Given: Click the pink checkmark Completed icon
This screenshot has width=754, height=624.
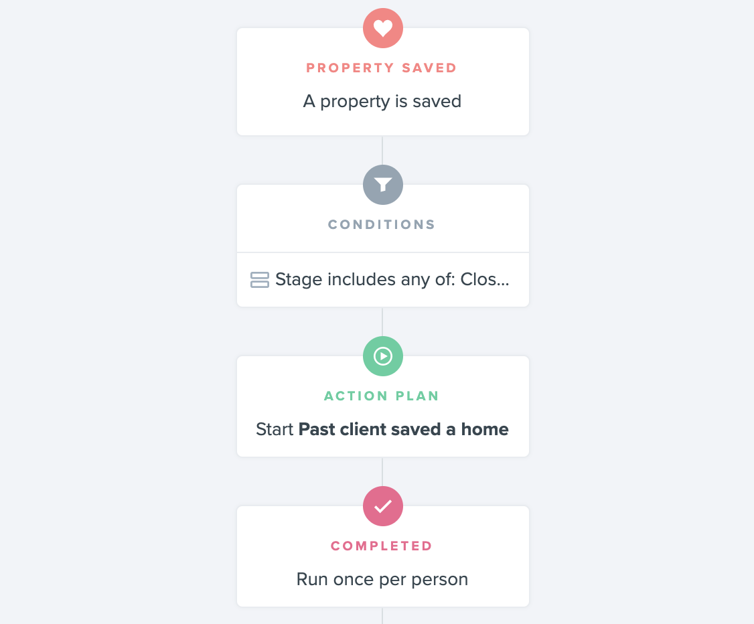Looking at the screenshot, I should pos(383,505).
